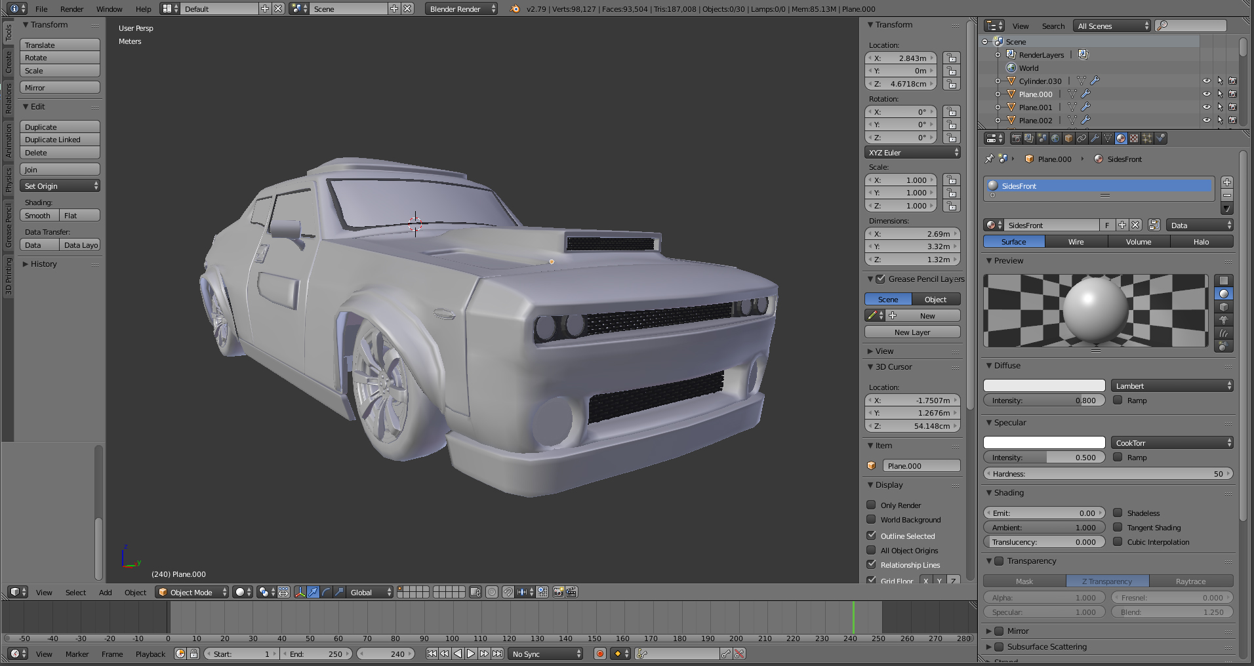Jump to the timeline's last frame
1254x666 pixels.
pyautogui.click(x=498, y=654)
